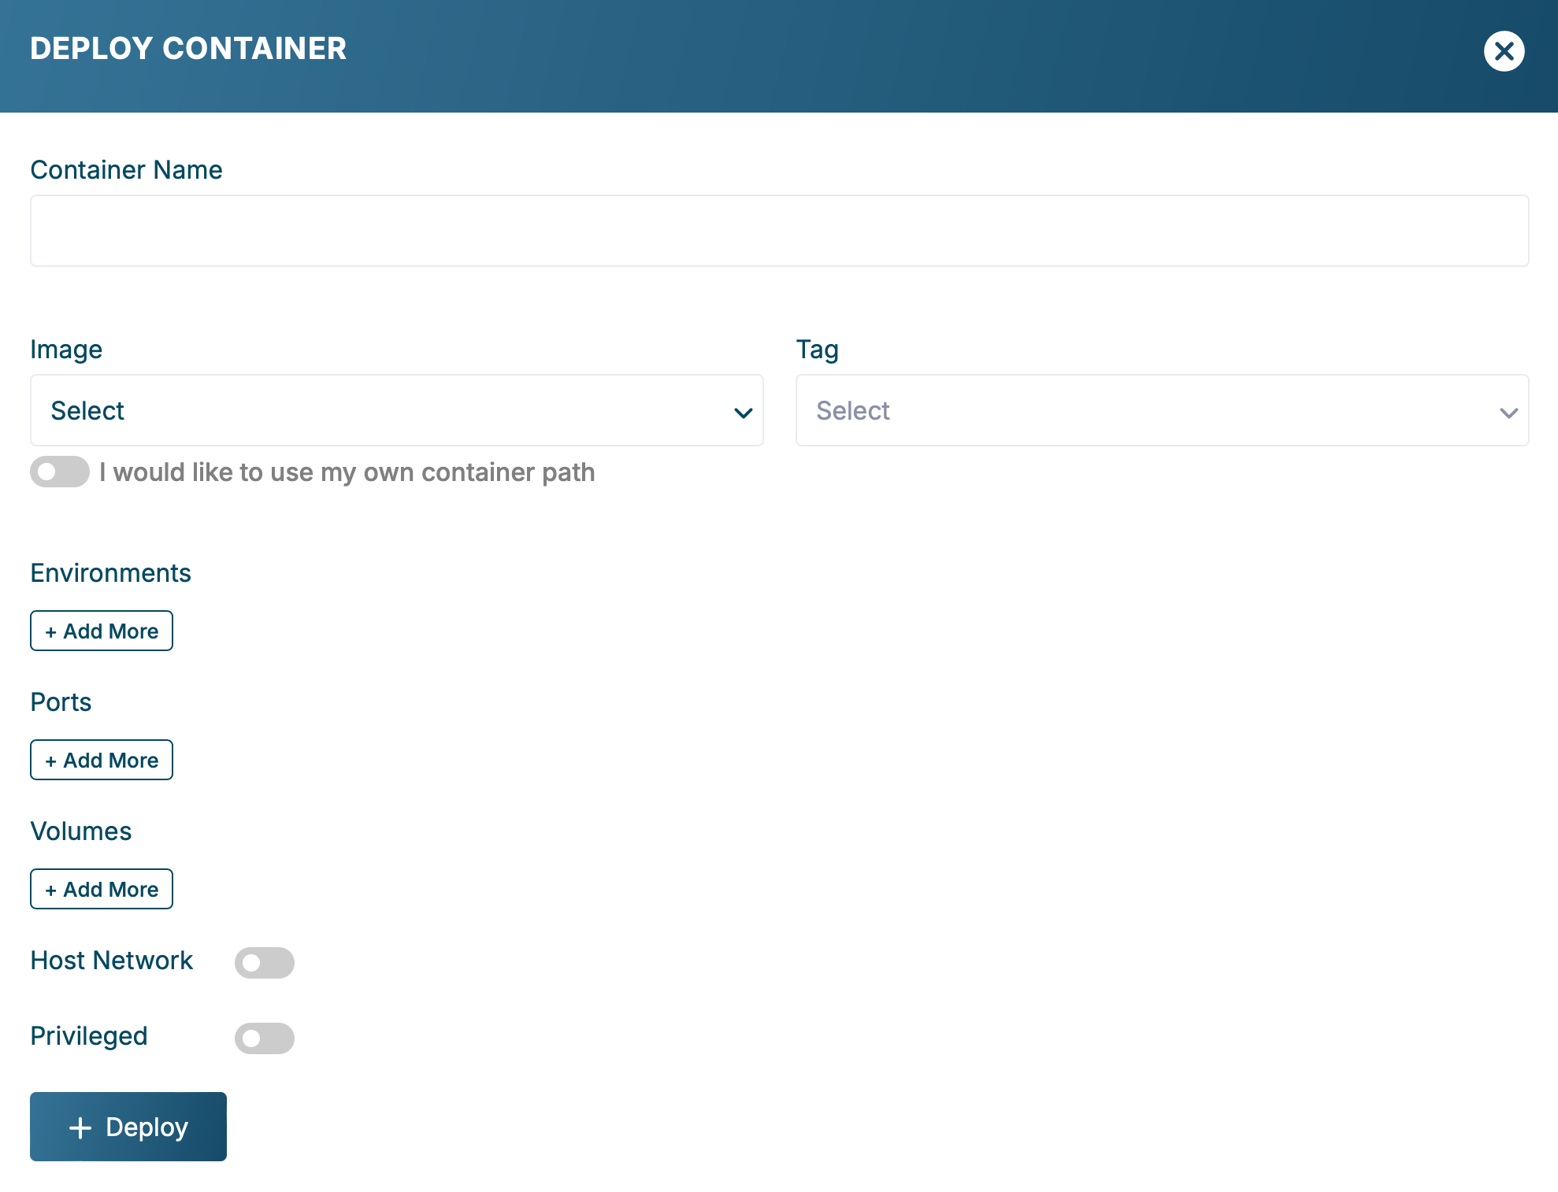Image resolution: width=1558 pixels, height=1192 pixels.
Task: Add more under Ports
Action: (x=102, y=760)
